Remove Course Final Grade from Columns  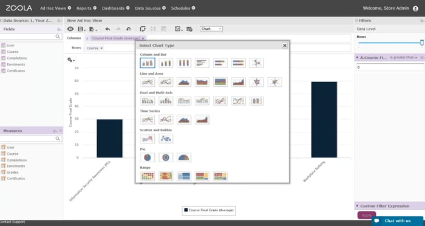143,38
